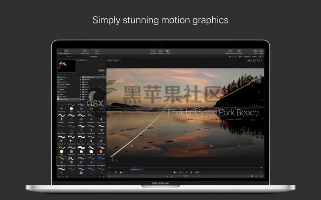321x200 pixels.
Task: Select the Frost Heavy shape style
Action: [81, 129]
